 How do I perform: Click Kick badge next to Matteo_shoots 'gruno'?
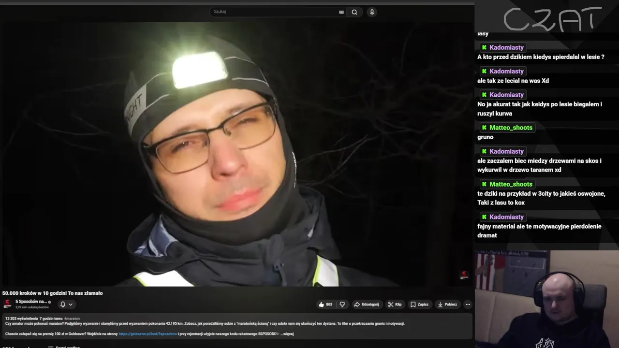[x=484, y=128]
